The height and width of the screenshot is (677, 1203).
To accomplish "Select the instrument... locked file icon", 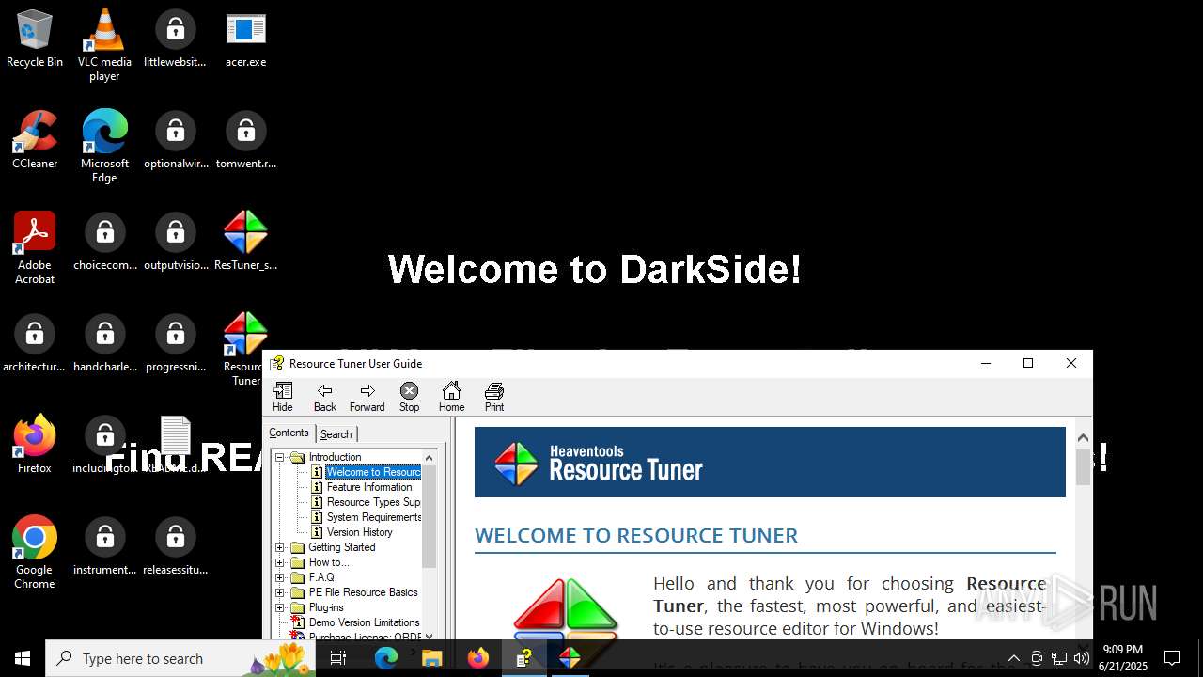I will [x=104, y=546].
